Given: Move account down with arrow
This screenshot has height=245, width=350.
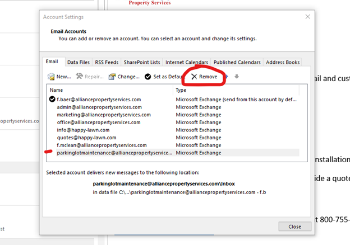Looking at the screenshot, I should pos(237,76).
